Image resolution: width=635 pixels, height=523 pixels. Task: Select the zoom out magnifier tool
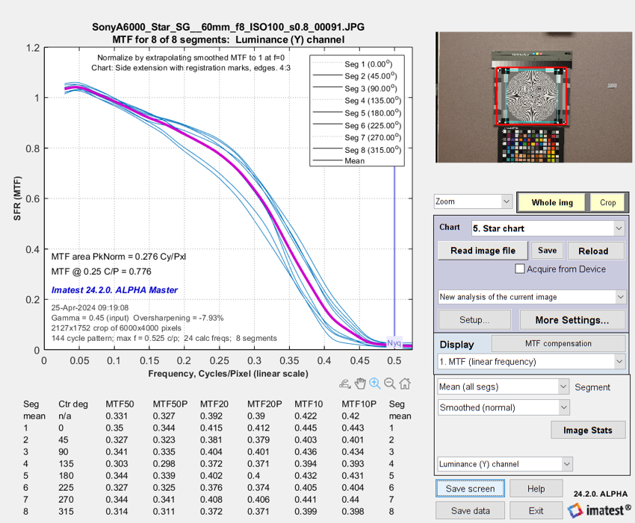click(389, 384)
